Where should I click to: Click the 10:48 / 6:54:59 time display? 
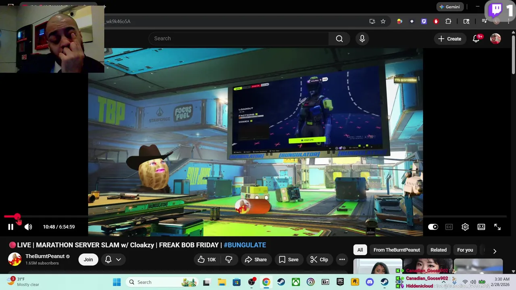(x=59, y=227)
